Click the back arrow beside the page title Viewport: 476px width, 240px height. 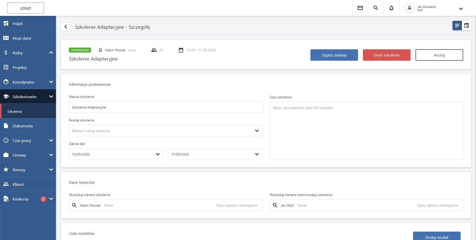[x=66, y=27]
